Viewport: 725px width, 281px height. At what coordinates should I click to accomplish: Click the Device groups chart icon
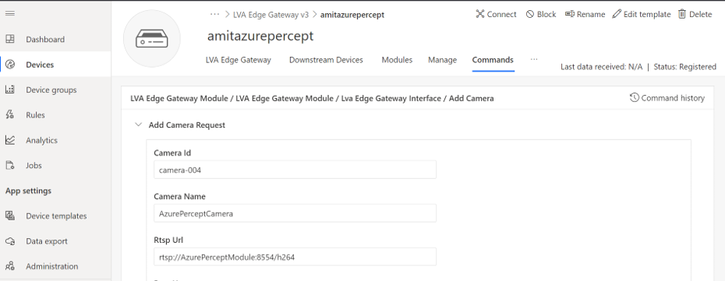click(10, 90)
